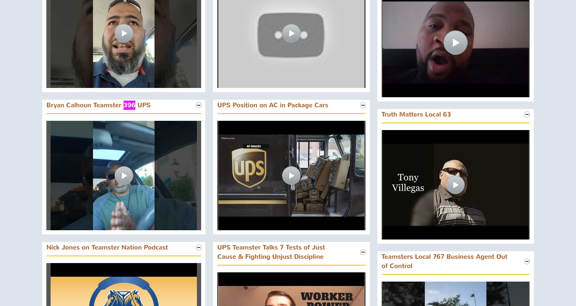Click the Local 767 video thumbnail
Screen dimensions: 576x306
coord(455,294)
